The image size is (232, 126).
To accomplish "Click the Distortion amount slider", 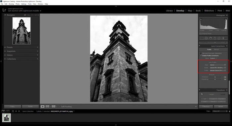I will 215,77.
